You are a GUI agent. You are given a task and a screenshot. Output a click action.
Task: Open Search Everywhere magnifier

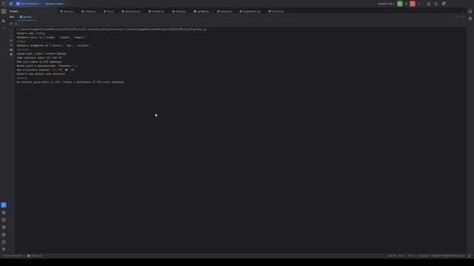(436, 4)
